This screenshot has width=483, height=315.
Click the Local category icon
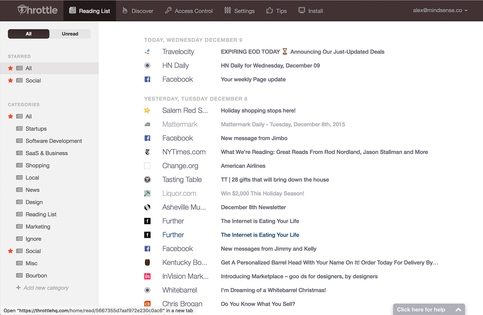pyautogui.click(x=19, y=177)
